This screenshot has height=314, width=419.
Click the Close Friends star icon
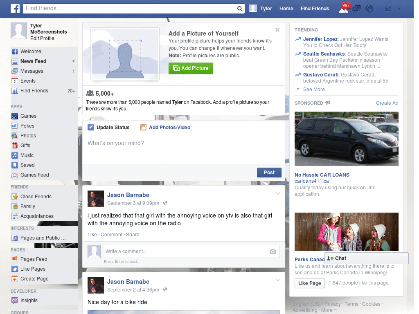point(15,197)
